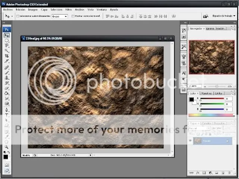Open the Ayuda menu
Viewport: 239px width, 179px height.
(x=114, y=9)
